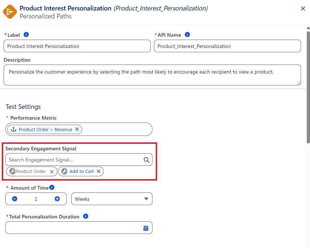This screenshot has width=310, height=248.
Task: Remove the Add to Cart signal pill
Action: 99,172
